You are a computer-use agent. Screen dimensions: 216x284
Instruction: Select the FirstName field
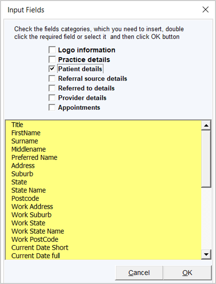26,133
